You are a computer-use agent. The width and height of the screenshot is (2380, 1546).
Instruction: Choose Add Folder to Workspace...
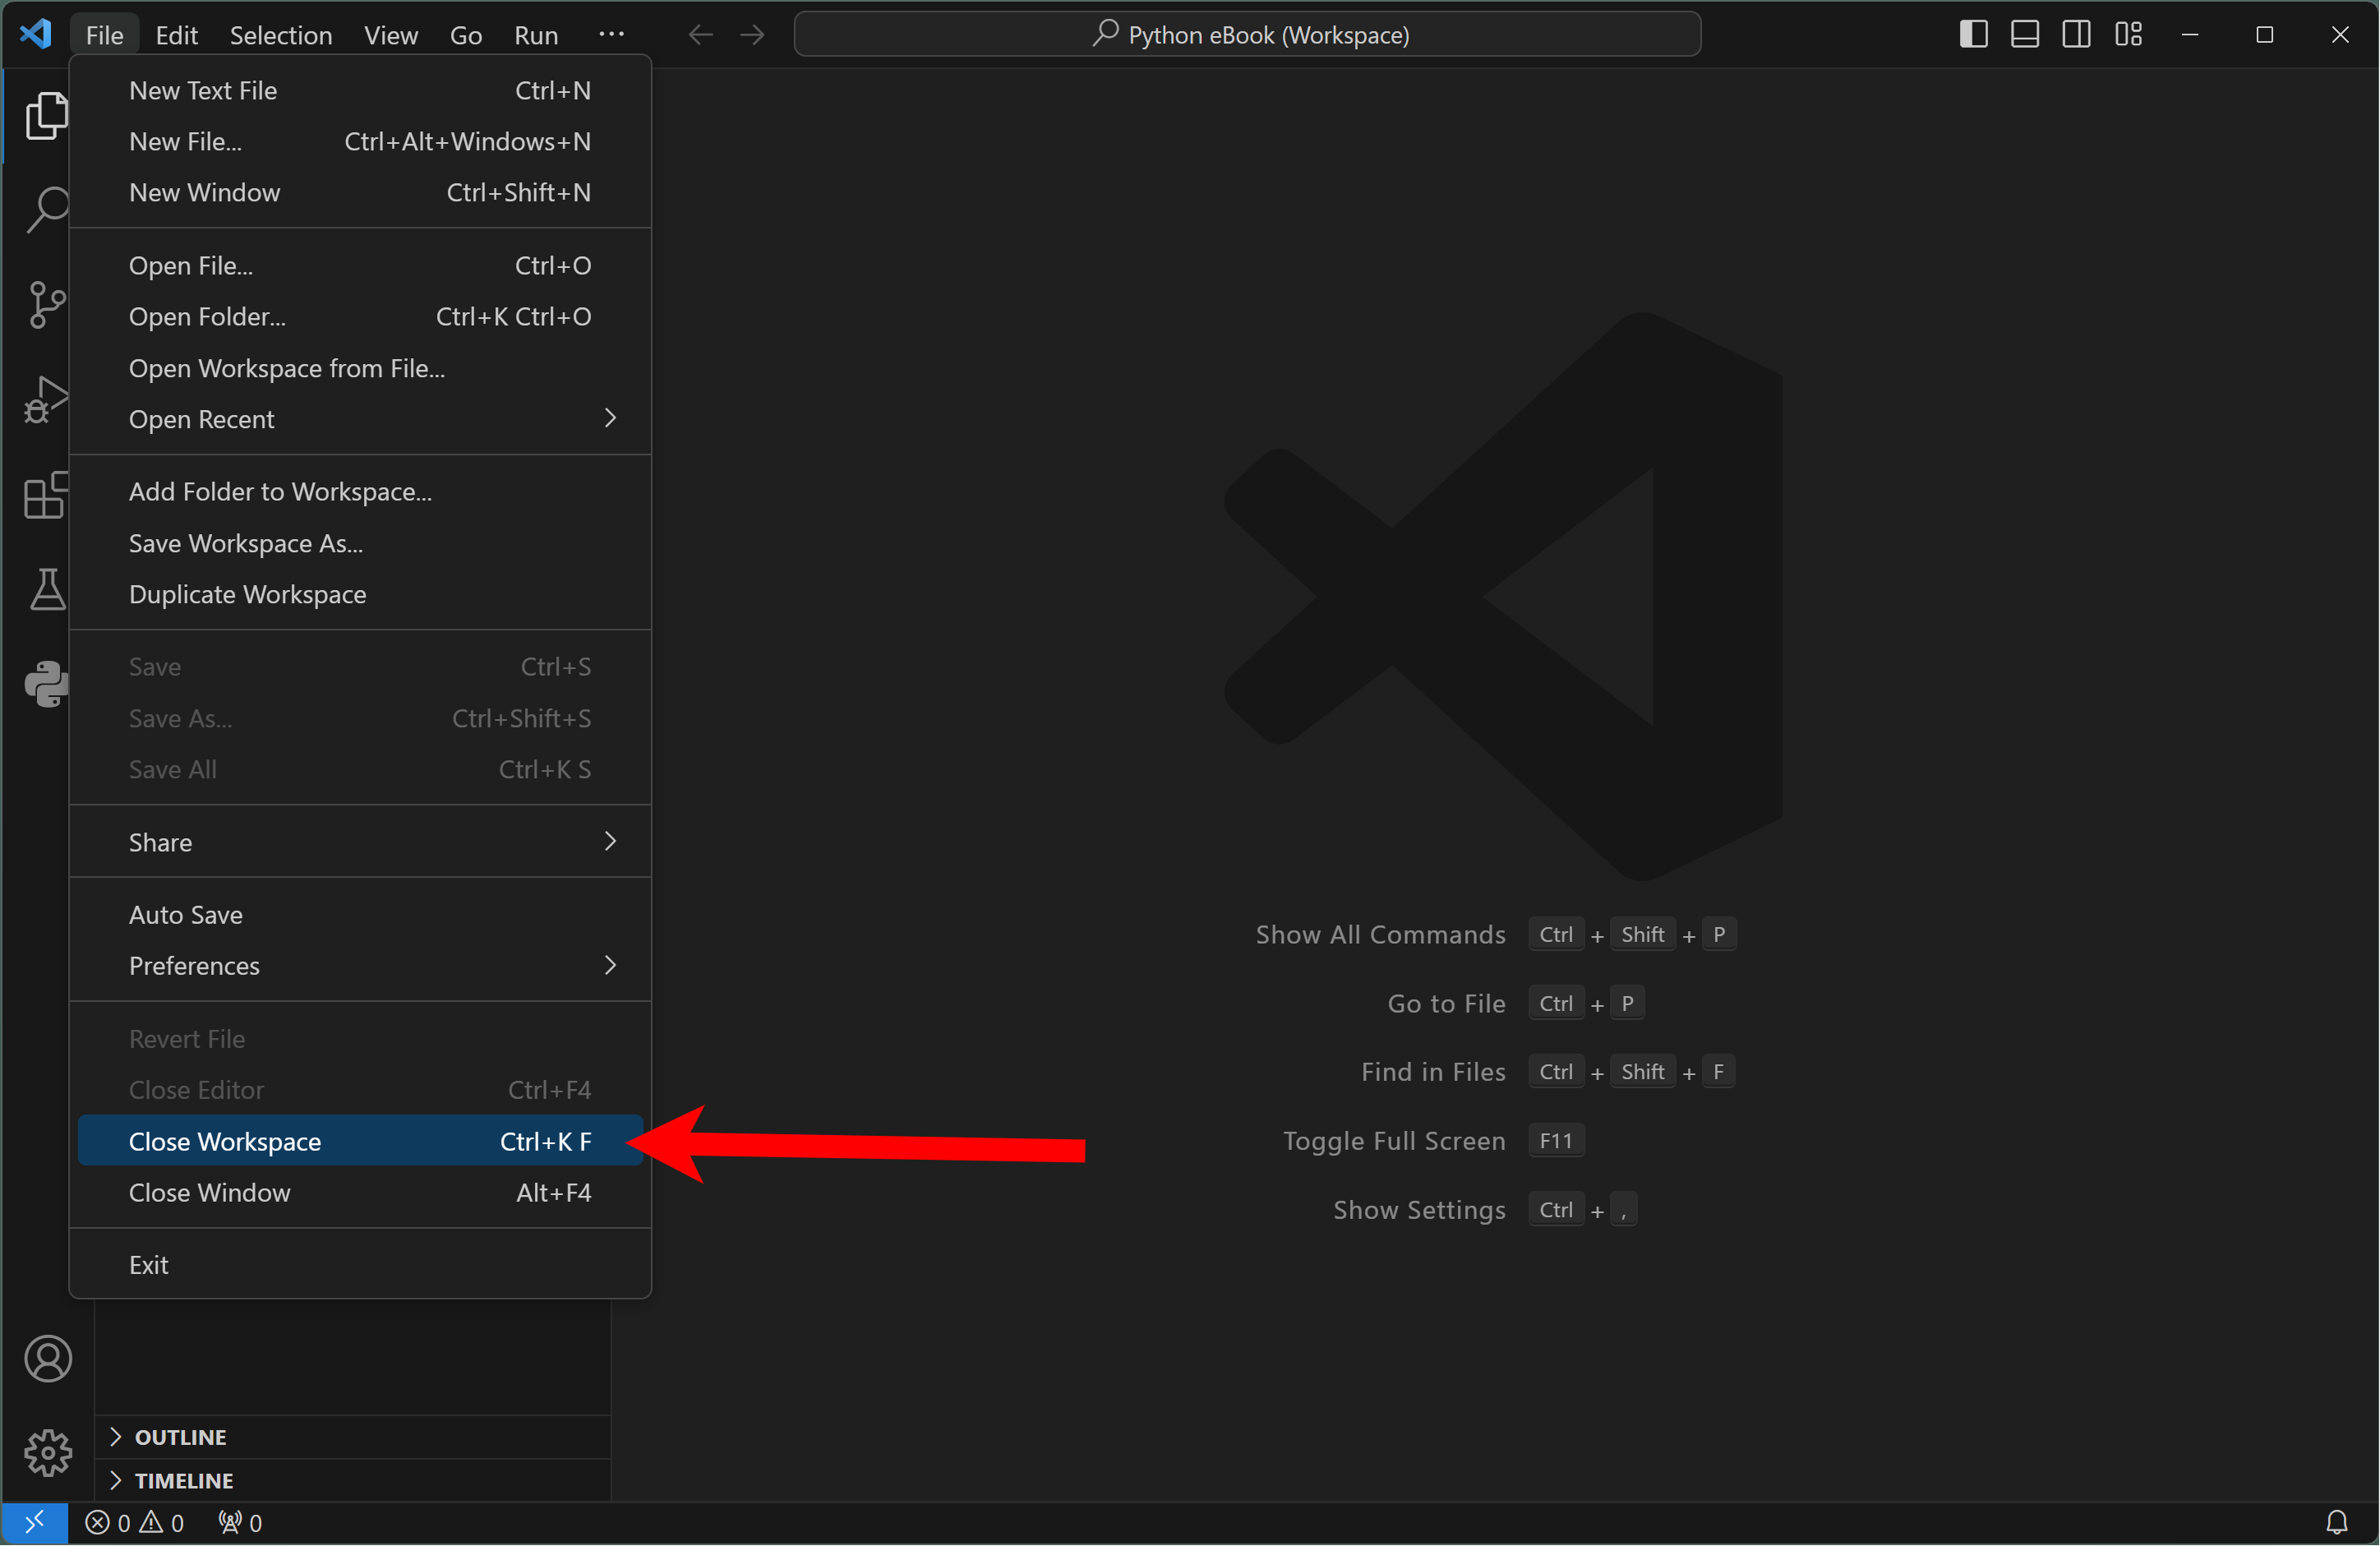click(360, 491)
